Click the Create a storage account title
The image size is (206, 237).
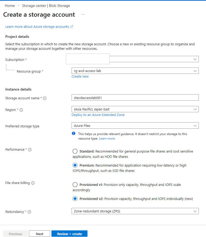click(x=39, y=15)
